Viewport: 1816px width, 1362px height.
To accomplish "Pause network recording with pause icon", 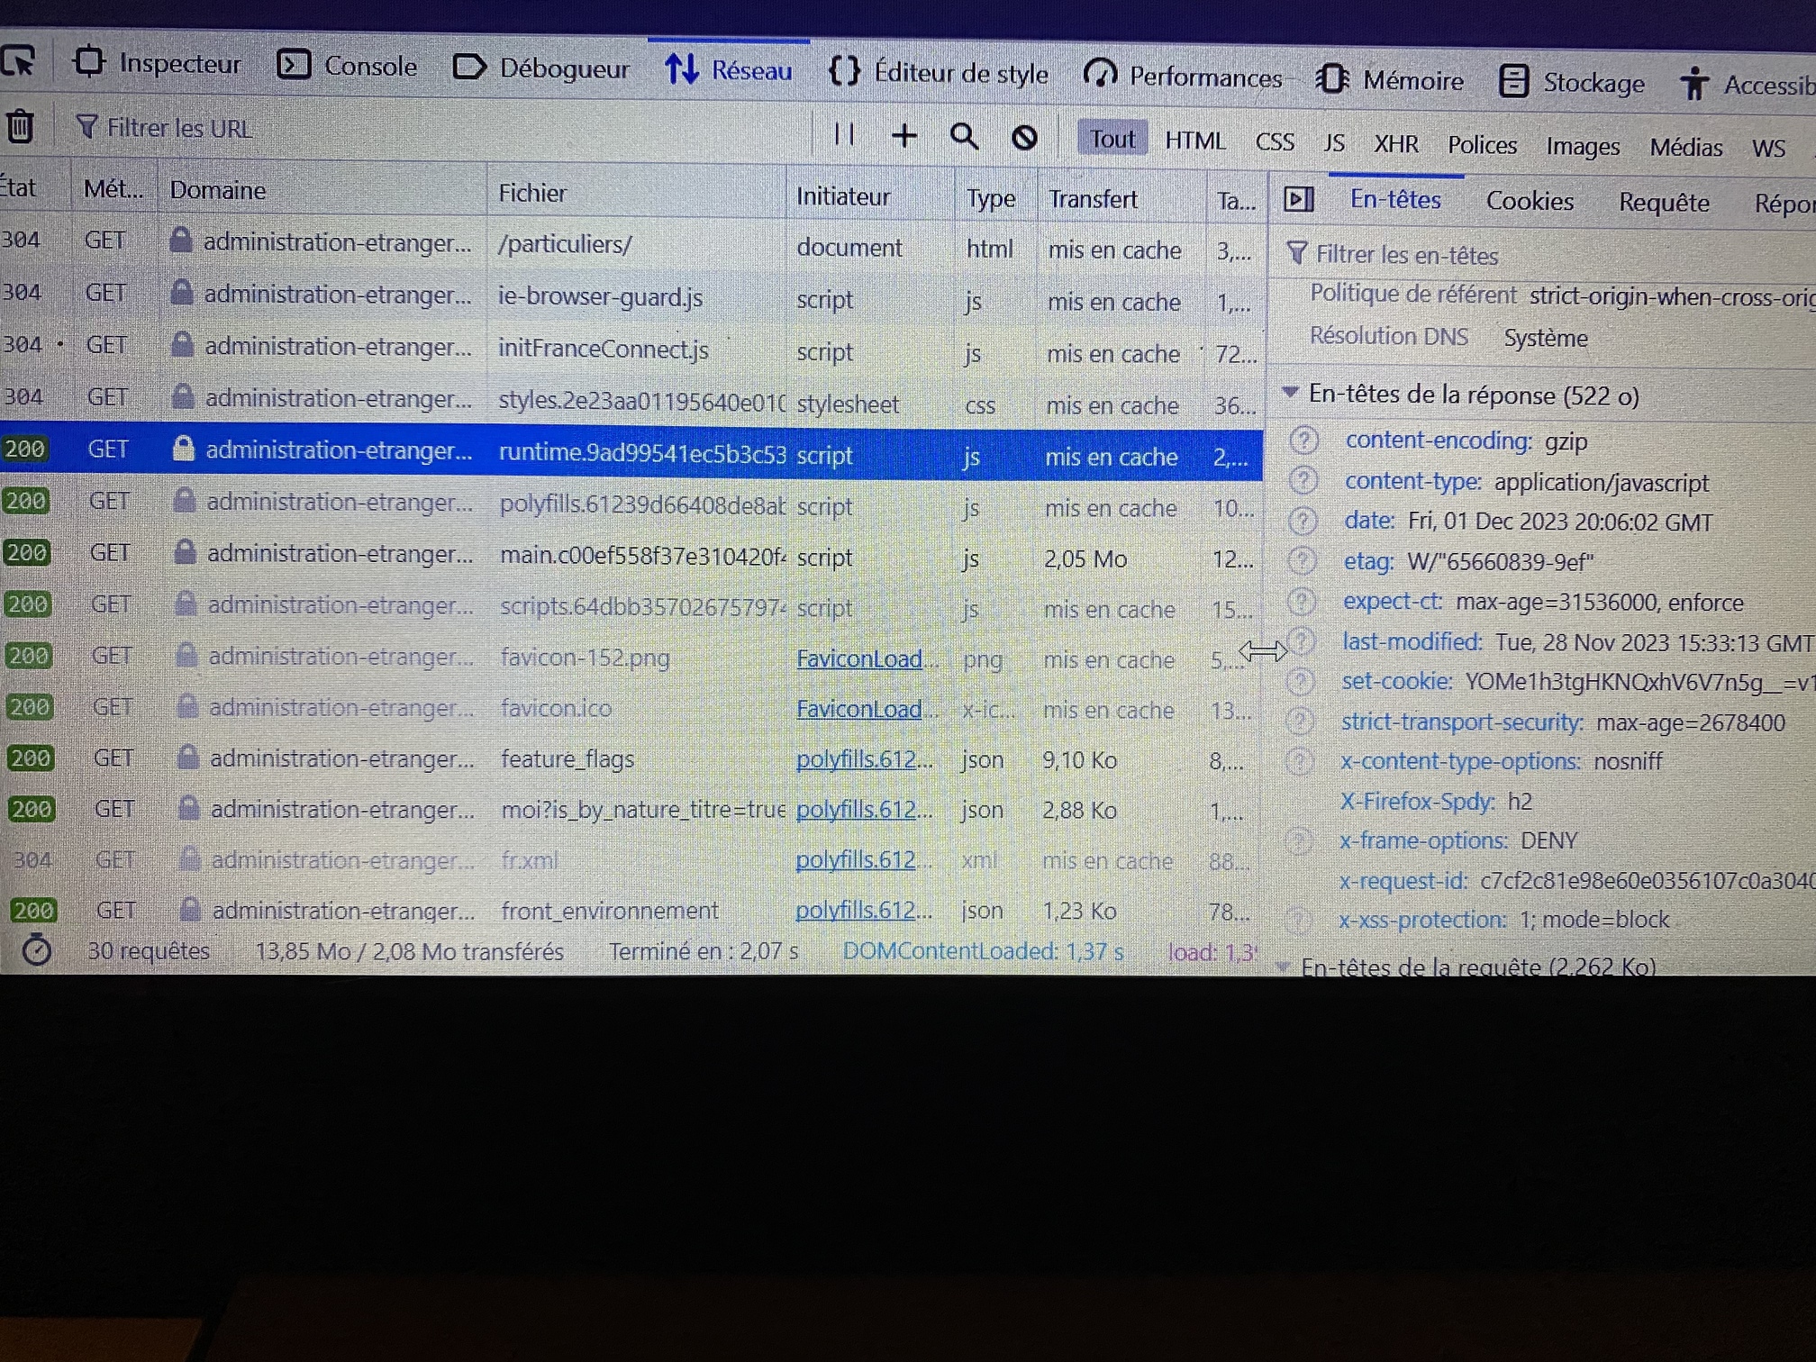I will coord(844,134).
